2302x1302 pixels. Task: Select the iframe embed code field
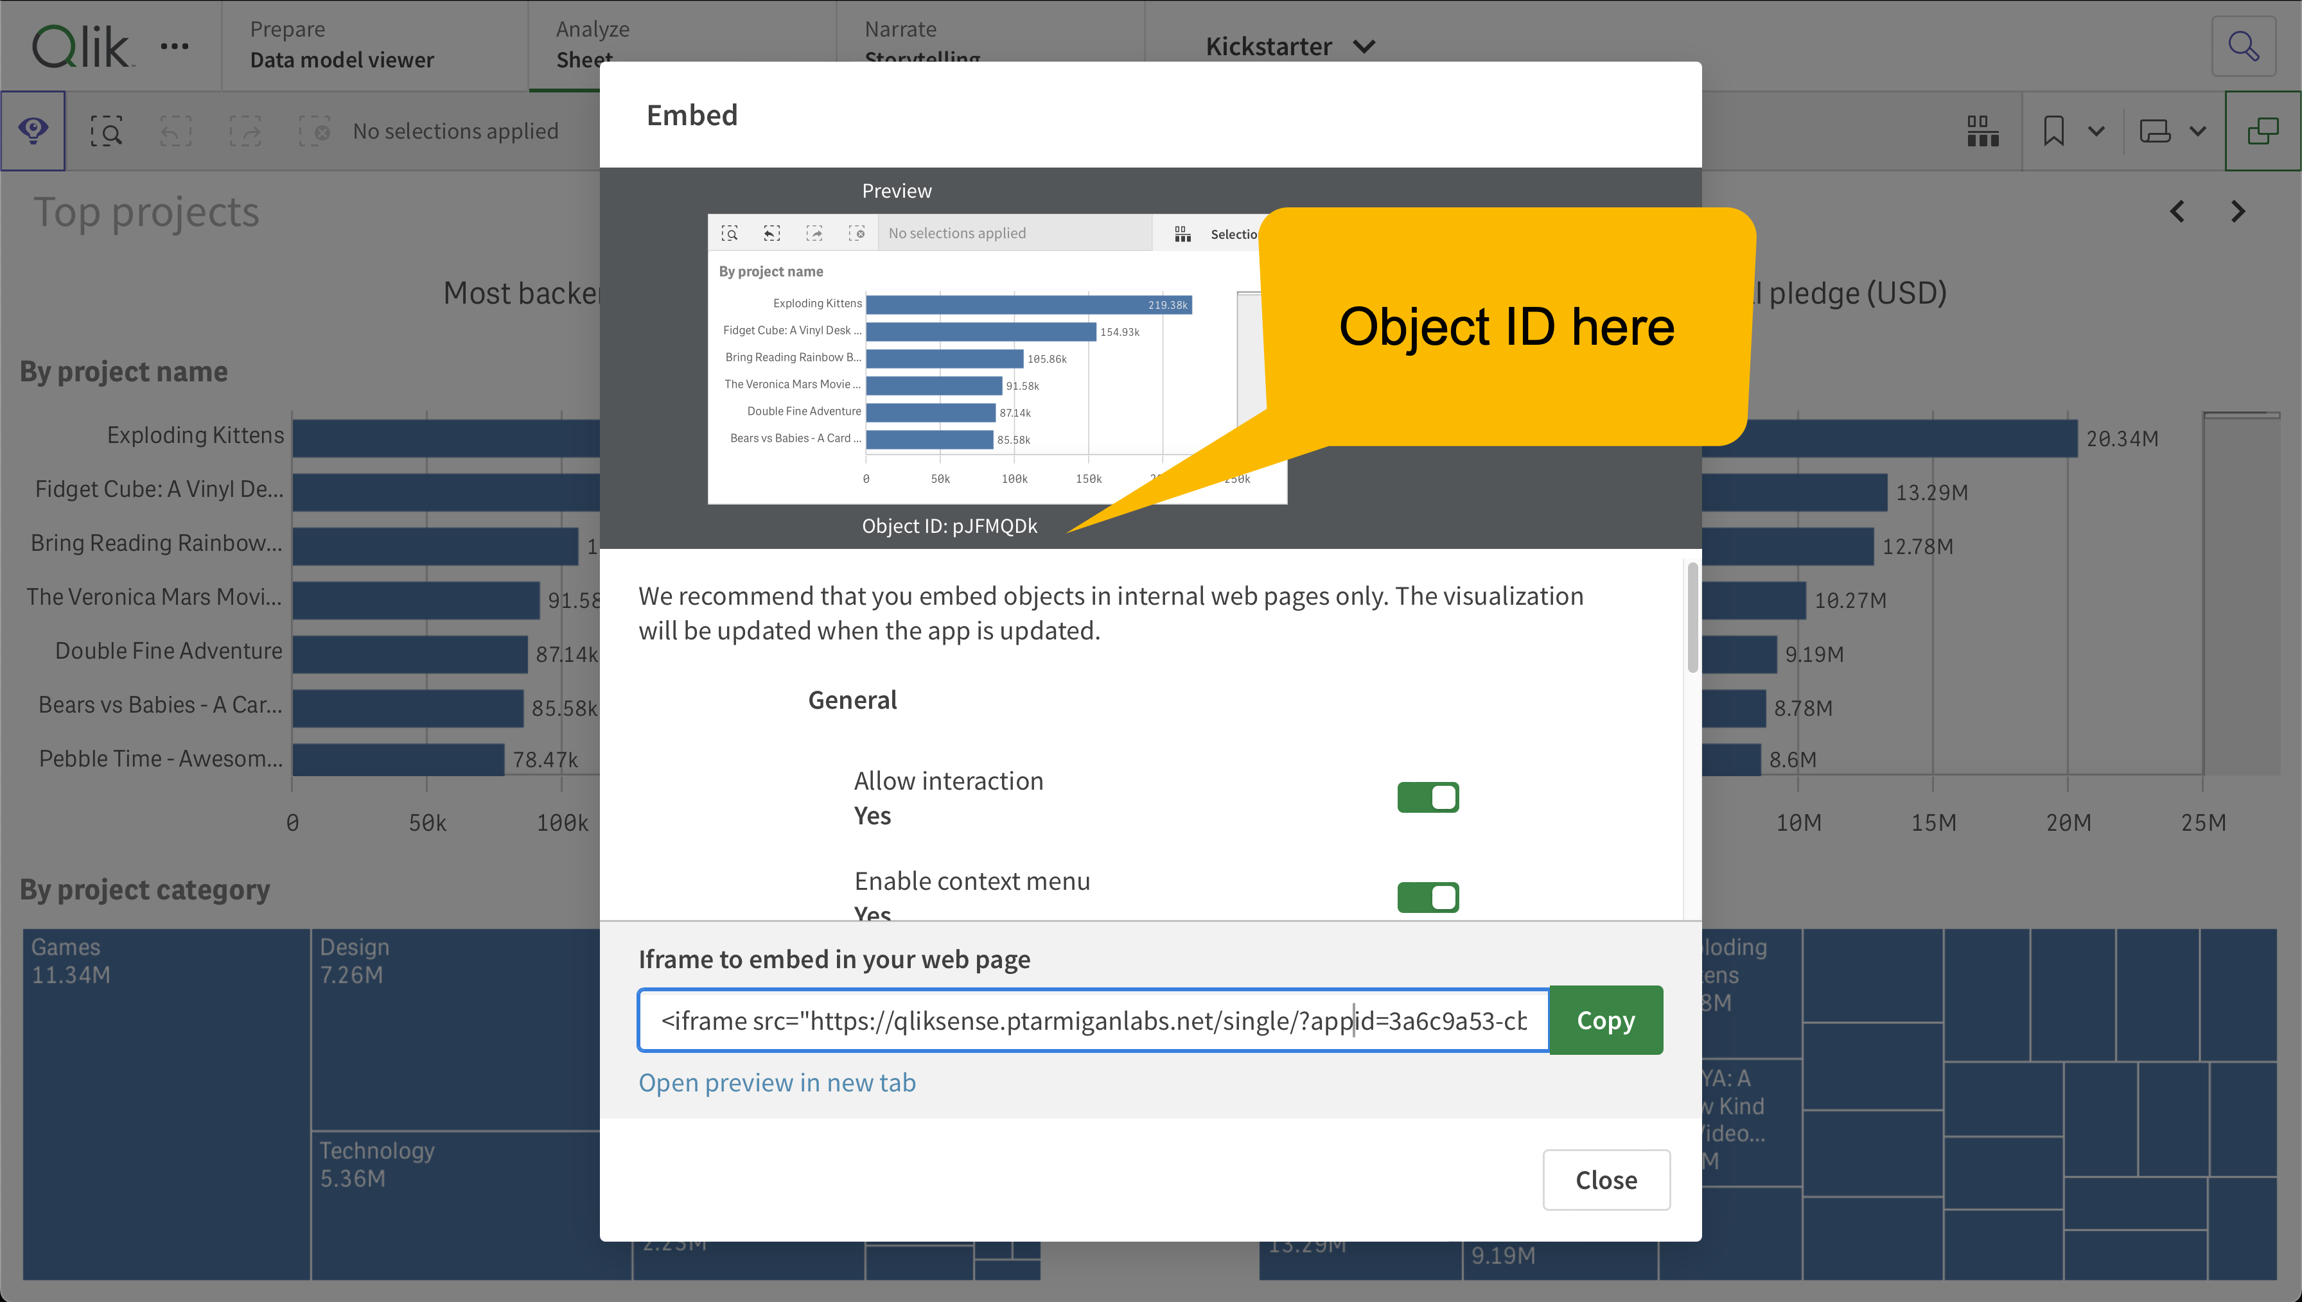pyautogui.click(x=1091, y=1020)
